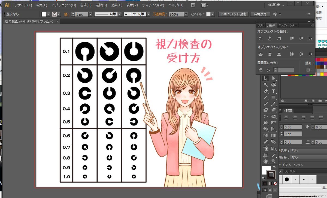The image size is (327, 198).
Task: Select the Scale tool
Action: tap(274, 116)
